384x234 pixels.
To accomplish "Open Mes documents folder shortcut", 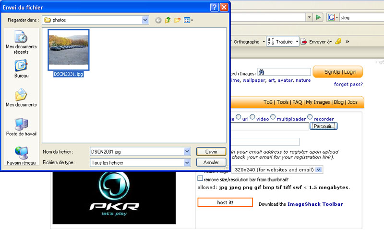I will [x=21, y=98].
